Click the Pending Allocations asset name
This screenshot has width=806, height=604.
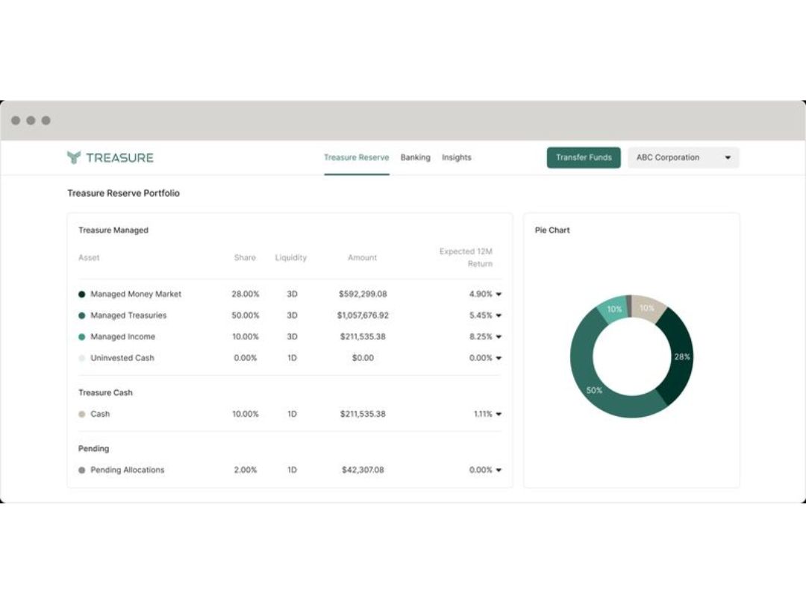coord(128,470)
